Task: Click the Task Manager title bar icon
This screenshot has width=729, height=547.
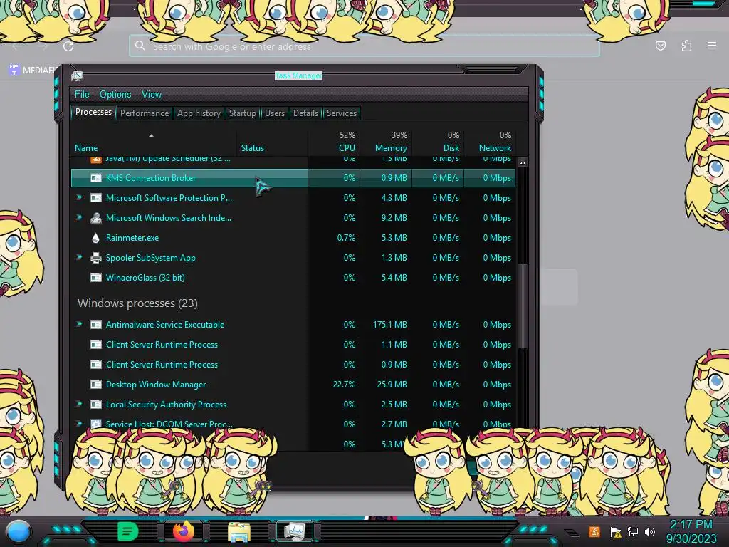Action: click(x=77, y=75)
